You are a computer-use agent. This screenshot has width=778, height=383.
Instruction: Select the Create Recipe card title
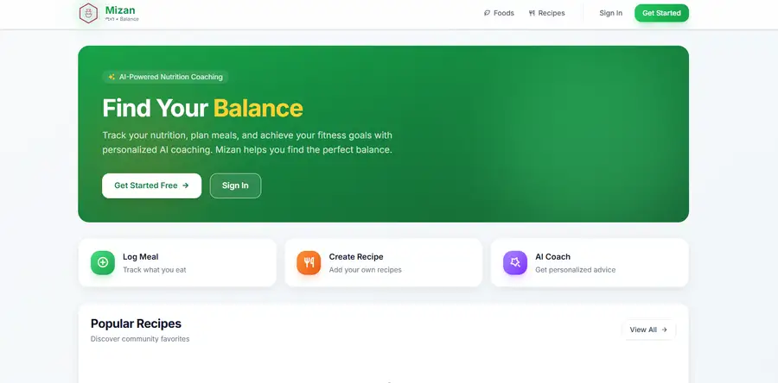click(x=356, y=257)
